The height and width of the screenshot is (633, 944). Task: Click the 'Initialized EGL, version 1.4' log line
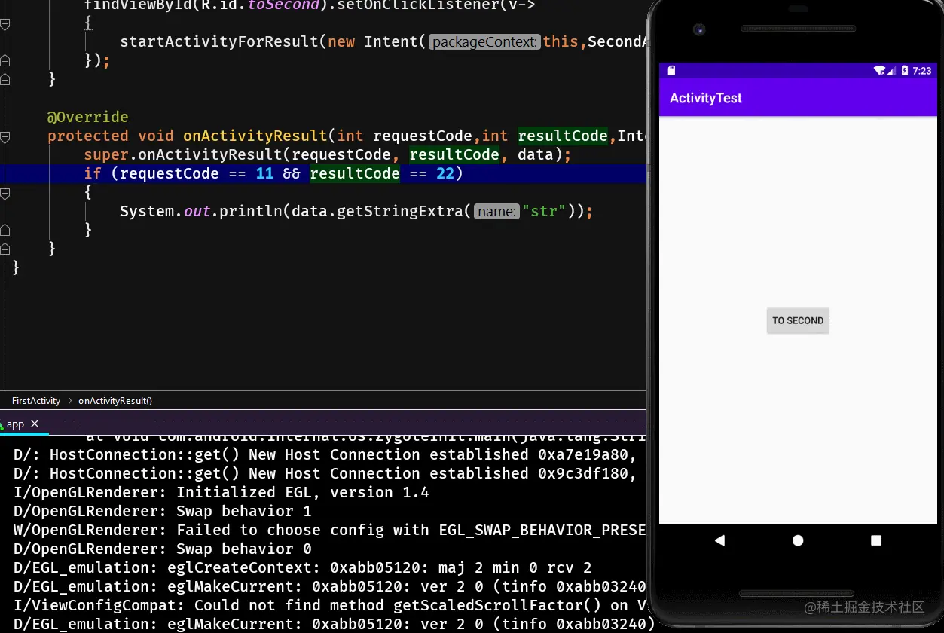221,492
